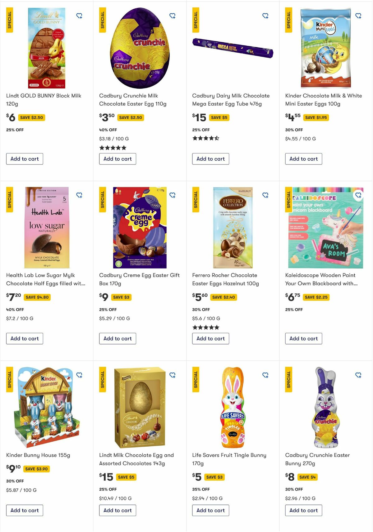Add Kinder Bunny House to wishlist
This screenshot has height=532, width=373.
[x=80, y=375]
